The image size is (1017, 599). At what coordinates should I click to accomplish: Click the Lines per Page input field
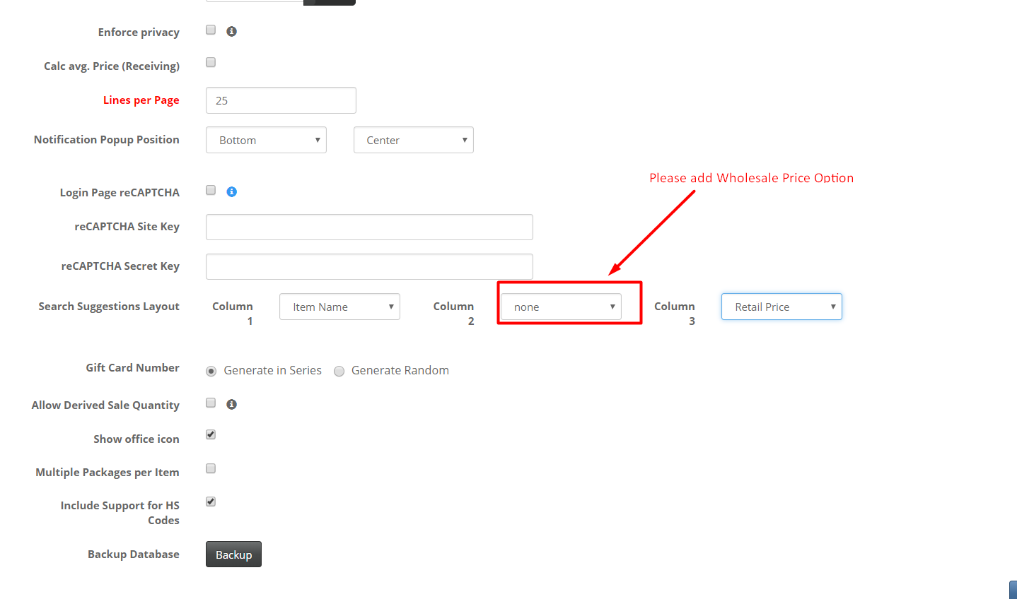click(x=280, y=100)
